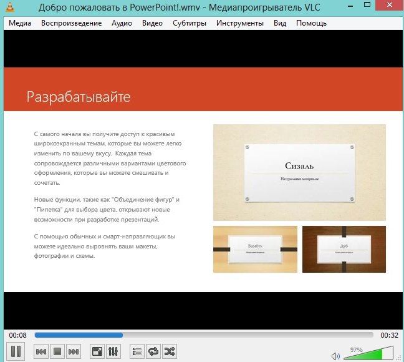Expand the Субтитры menu
This screenshot has height=362, width=404.
pos(190,23)
